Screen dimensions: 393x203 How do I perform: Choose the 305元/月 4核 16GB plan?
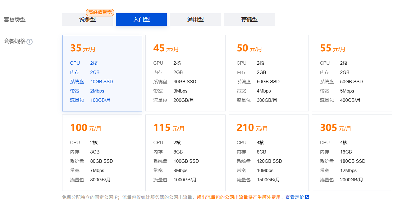click(352, 153)
